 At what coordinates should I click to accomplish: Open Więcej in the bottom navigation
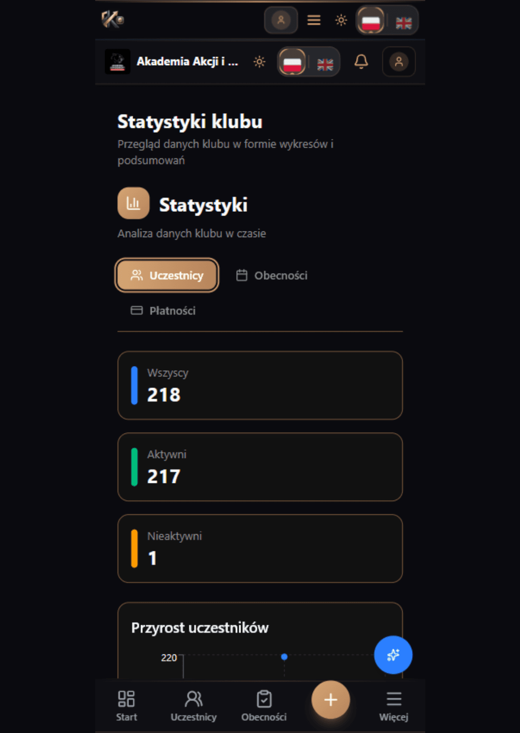point(393,699)
